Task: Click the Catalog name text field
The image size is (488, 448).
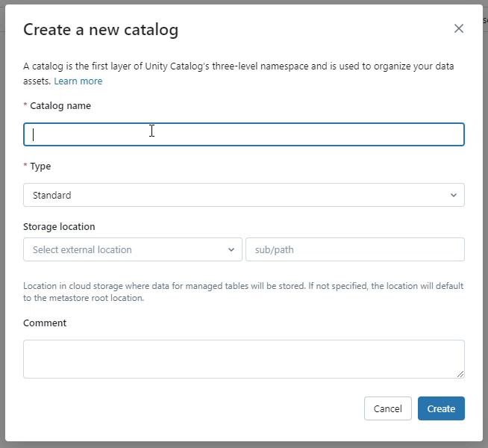Action: tap(243, 134)
